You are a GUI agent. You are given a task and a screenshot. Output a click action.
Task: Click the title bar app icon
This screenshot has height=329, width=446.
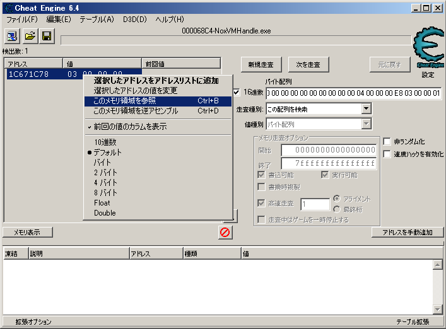pyautogui.click(x=9, y=8)
